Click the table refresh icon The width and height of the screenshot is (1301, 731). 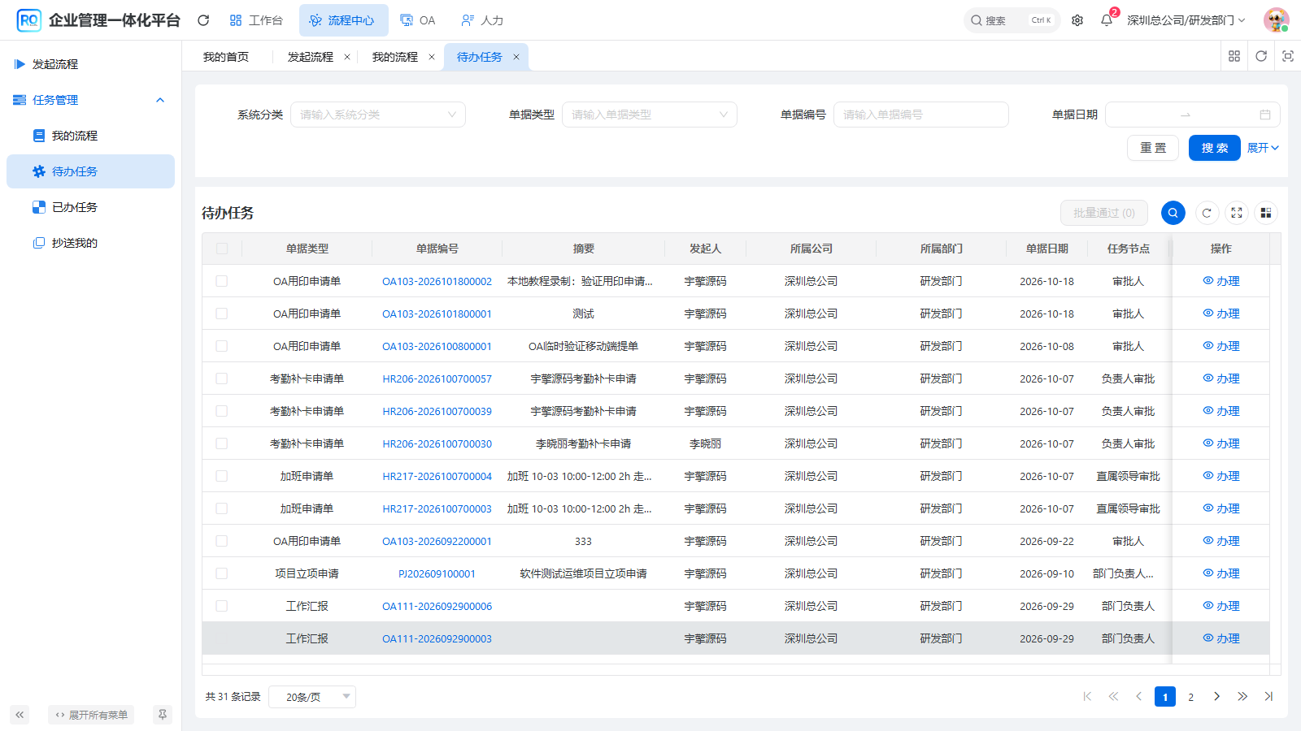tap(1207, 213)
